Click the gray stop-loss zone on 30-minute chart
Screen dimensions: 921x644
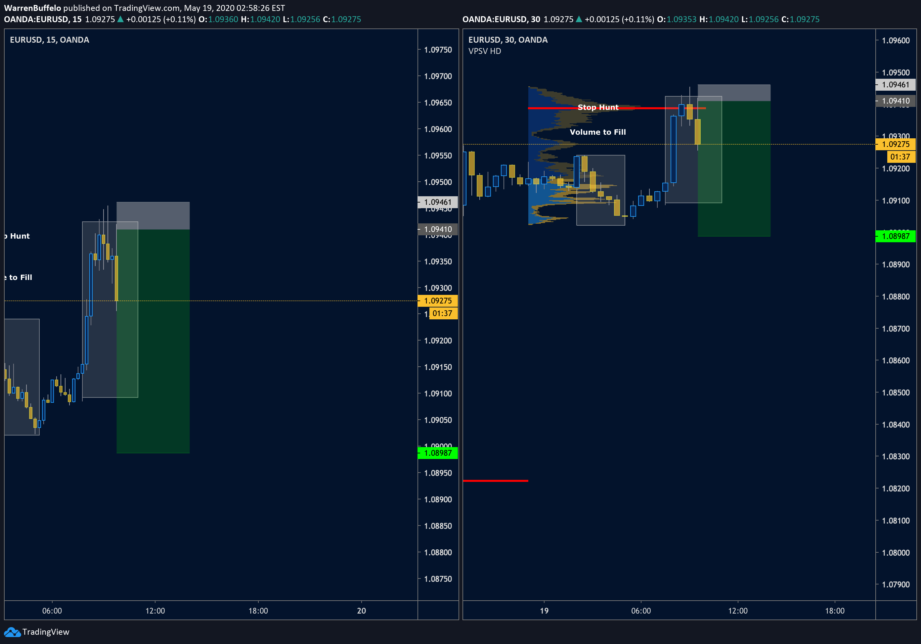click(x=746, y=92)
